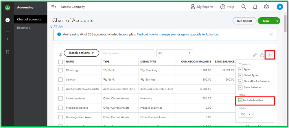289x128 pixels.
Task: Click the Uncategorized Asset account name
Action: (79, 117)
